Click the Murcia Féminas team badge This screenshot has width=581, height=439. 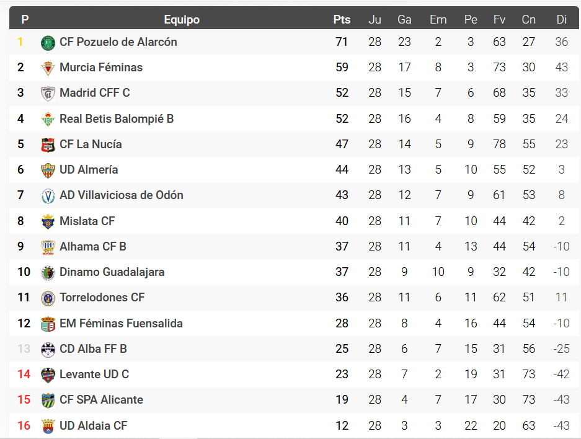48,68
